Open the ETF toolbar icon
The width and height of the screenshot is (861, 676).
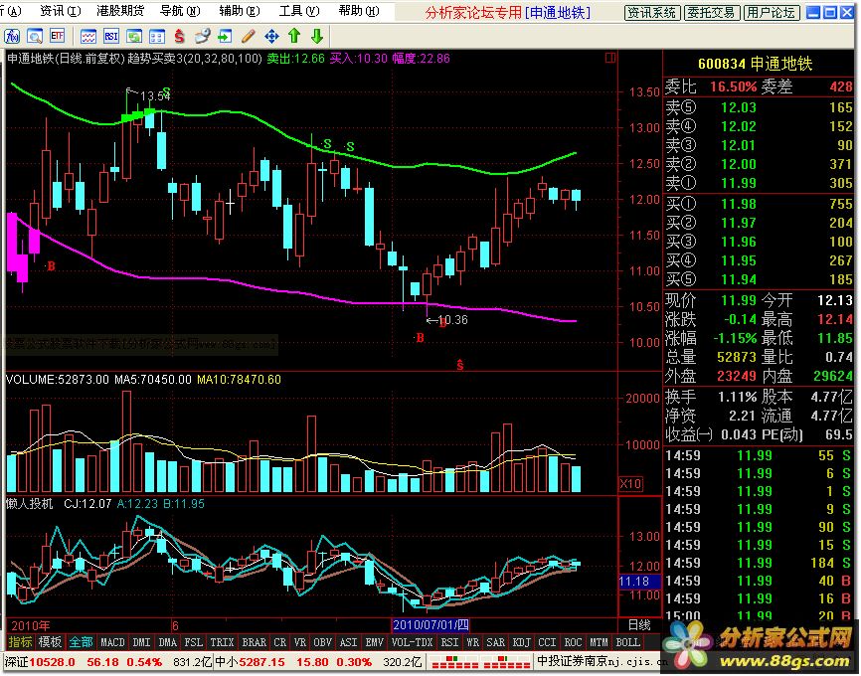pos(57,36)
